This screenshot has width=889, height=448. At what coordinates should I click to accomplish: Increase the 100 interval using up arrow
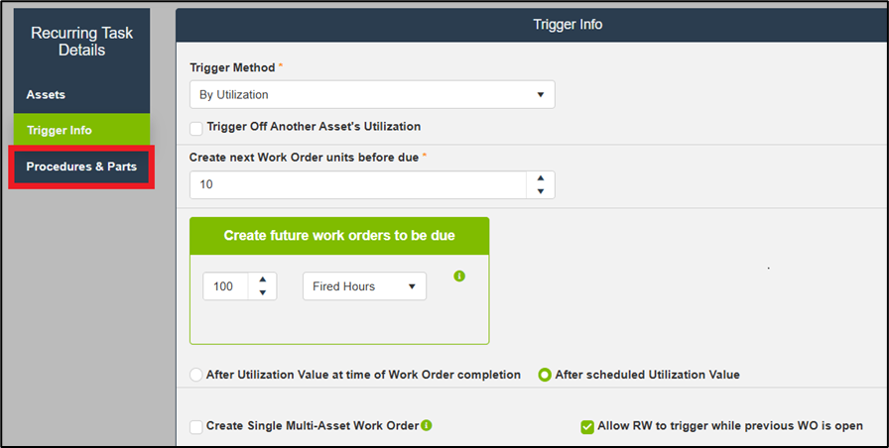[262, 280]
